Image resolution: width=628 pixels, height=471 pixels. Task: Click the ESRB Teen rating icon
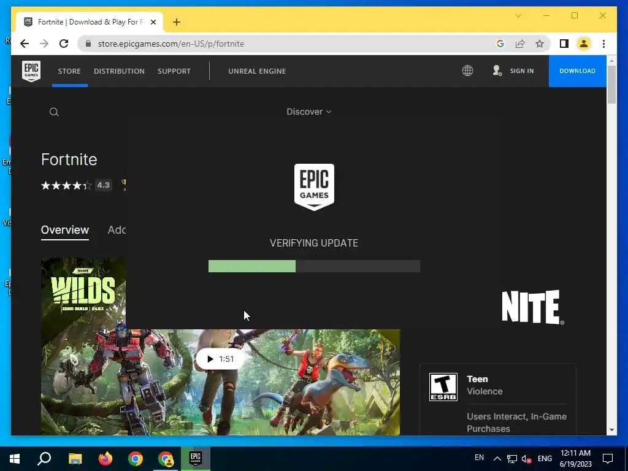click(443, 387)
